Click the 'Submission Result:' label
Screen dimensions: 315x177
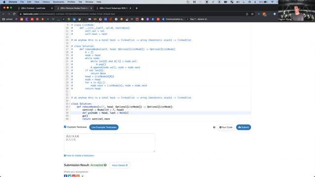tap(77, 165)
